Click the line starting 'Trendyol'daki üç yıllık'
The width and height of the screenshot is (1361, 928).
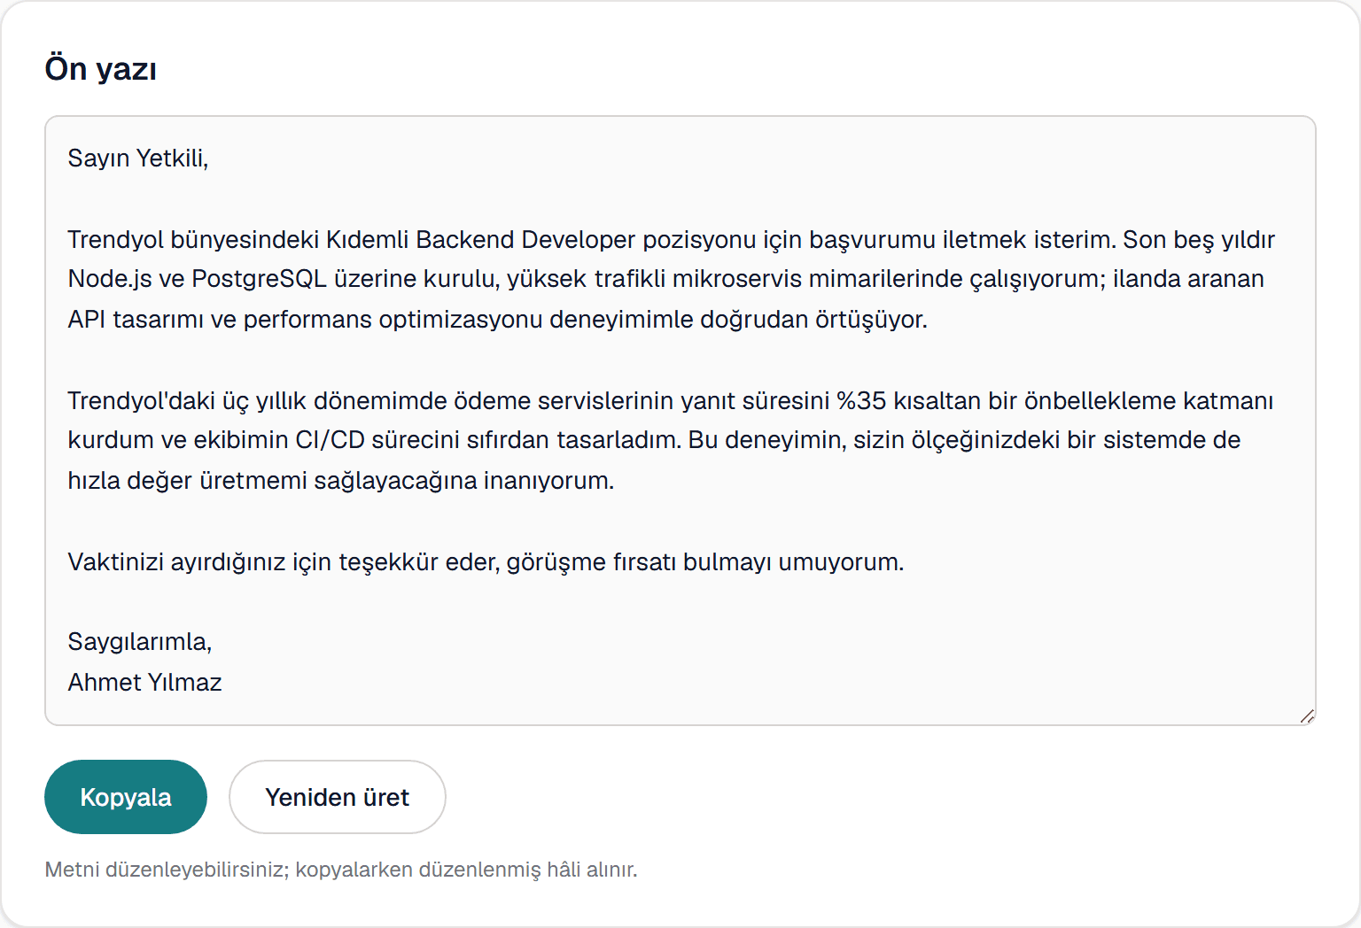(x=670, y=401)
